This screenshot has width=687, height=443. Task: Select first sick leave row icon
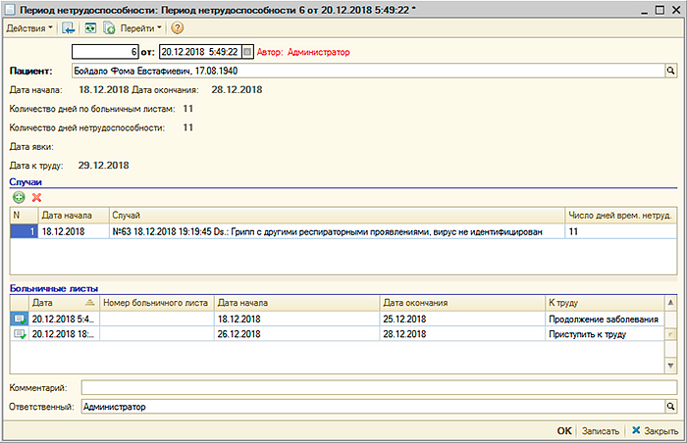(20, 320)
